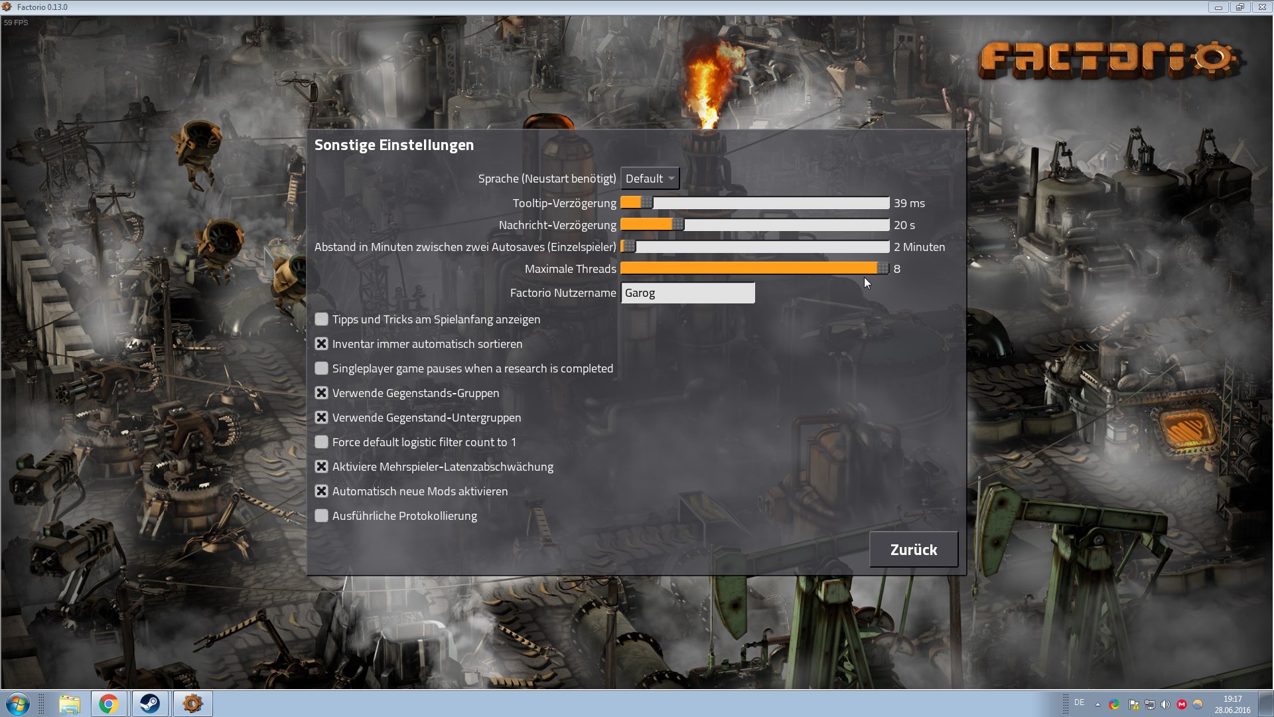Click the taskbar clock showing 19:17
Viewport: 1274px width, 717px height.
pyautogui.click(x=1233, y=699)
